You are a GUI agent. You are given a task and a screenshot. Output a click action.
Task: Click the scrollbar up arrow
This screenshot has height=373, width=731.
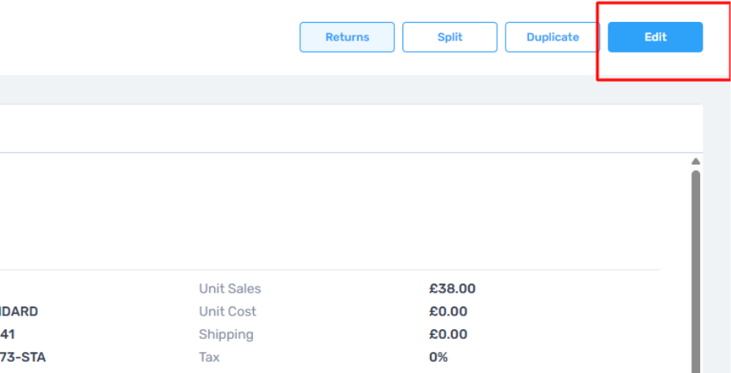point(695,161)
